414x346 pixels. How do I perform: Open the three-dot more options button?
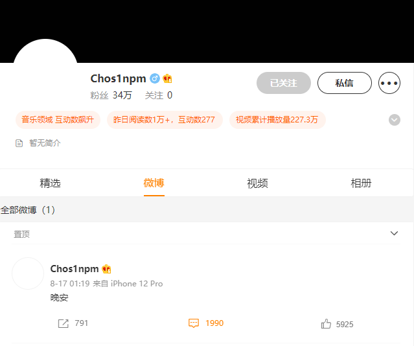click(x=389, y=83)
